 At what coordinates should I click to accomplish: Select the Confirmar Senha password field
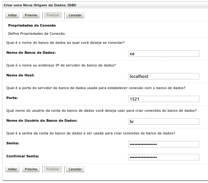pyautogui.click(x=164, y=157)
